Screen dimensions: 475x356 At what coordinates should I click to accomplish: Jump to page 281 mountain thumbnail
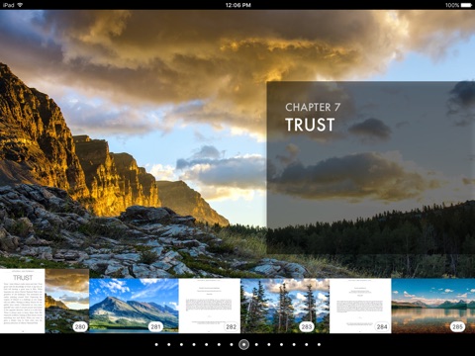(134, 306)
